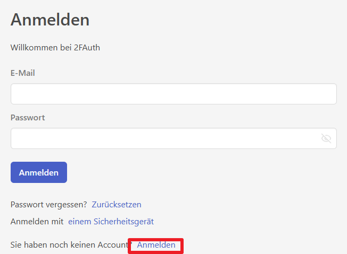The image size is (347, 254).
Task: Reset forgotten password via Zurücksetzen
Action: click(117, 205)
